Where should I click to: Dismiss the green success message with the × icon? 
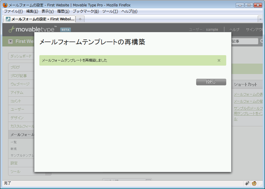[x=219, y=60]
